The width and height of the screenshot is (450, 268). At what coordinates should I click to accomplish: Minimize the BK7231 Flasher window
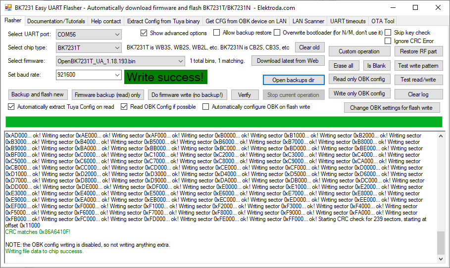click(393, 8)
